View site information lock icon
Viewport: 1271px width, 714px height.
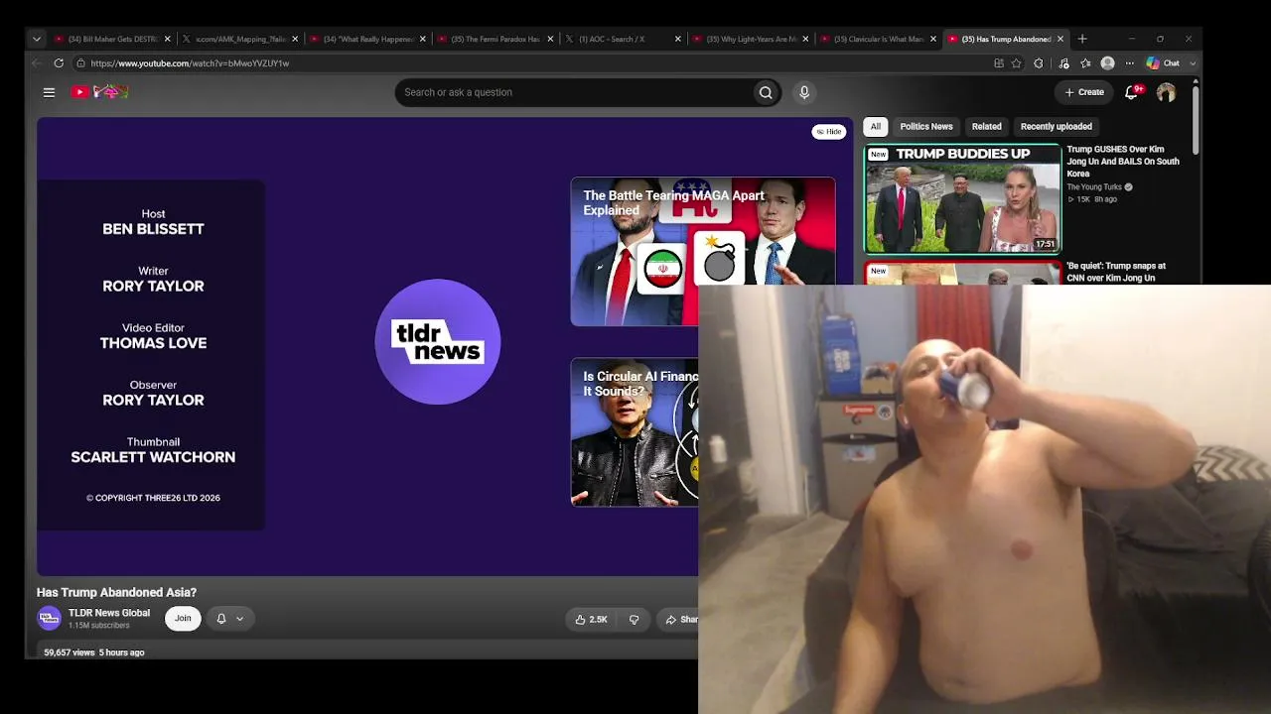click(x=81, y=63)
